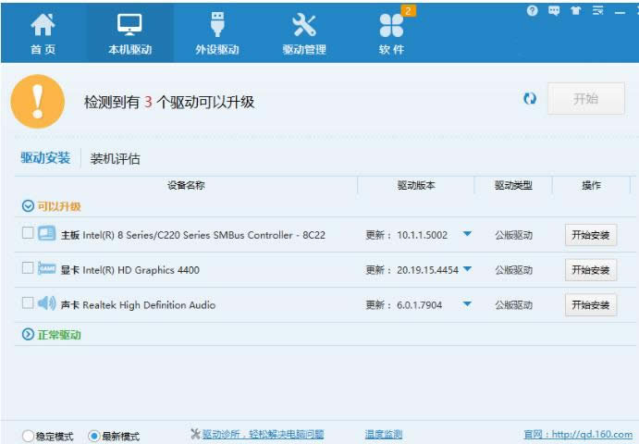This screenshot has height=444, width=639.
Task: Open the 首页 home icon
Action: [43, 33]
